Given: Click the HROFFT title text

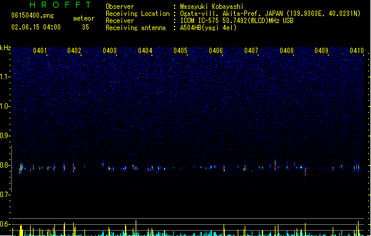Looking at the screenshot, I should 60,5.
